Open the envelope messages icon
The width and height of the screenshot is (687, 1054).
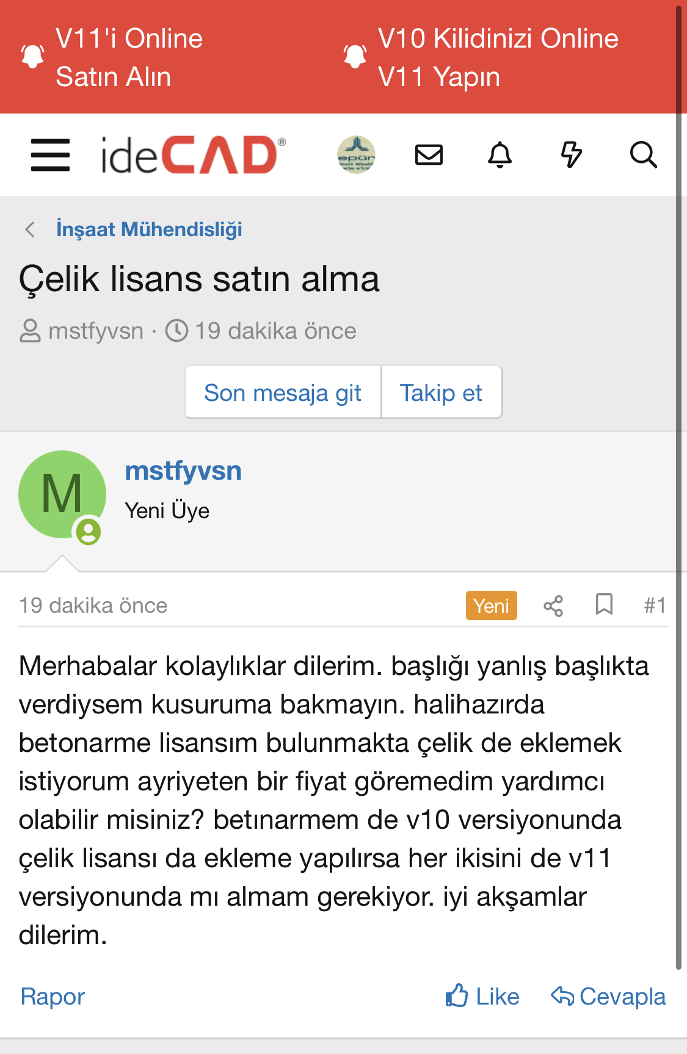pos(429,155)
